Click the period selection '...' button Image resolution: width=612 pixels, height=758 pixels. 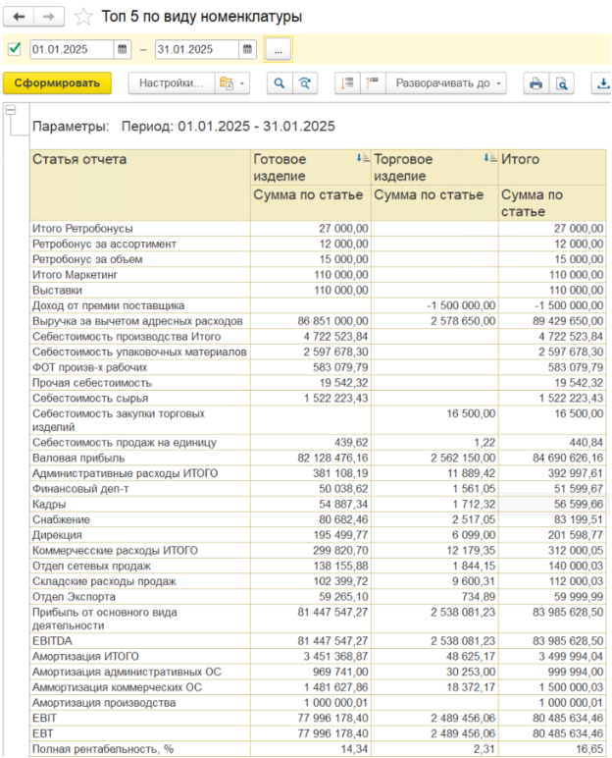[278, 49]
